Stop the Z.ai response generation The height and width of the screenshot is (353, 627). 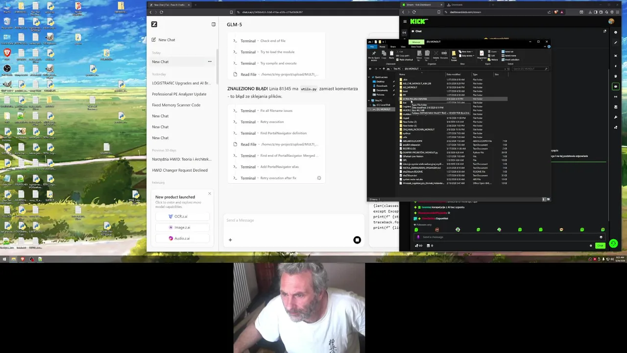(x=357, y=240)
